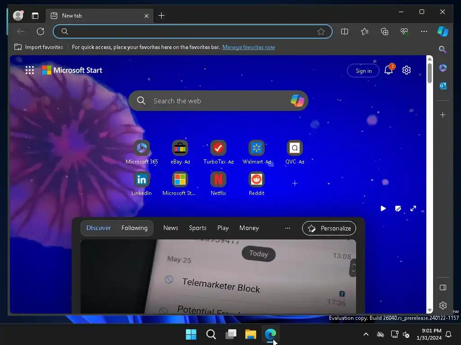Click the Manage favorites now link

249,47
